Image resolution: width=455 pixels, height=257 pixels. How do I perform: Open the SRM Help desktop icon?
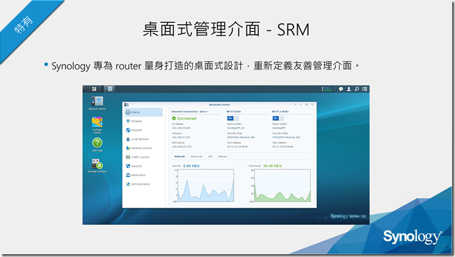(x=97, y=144)
